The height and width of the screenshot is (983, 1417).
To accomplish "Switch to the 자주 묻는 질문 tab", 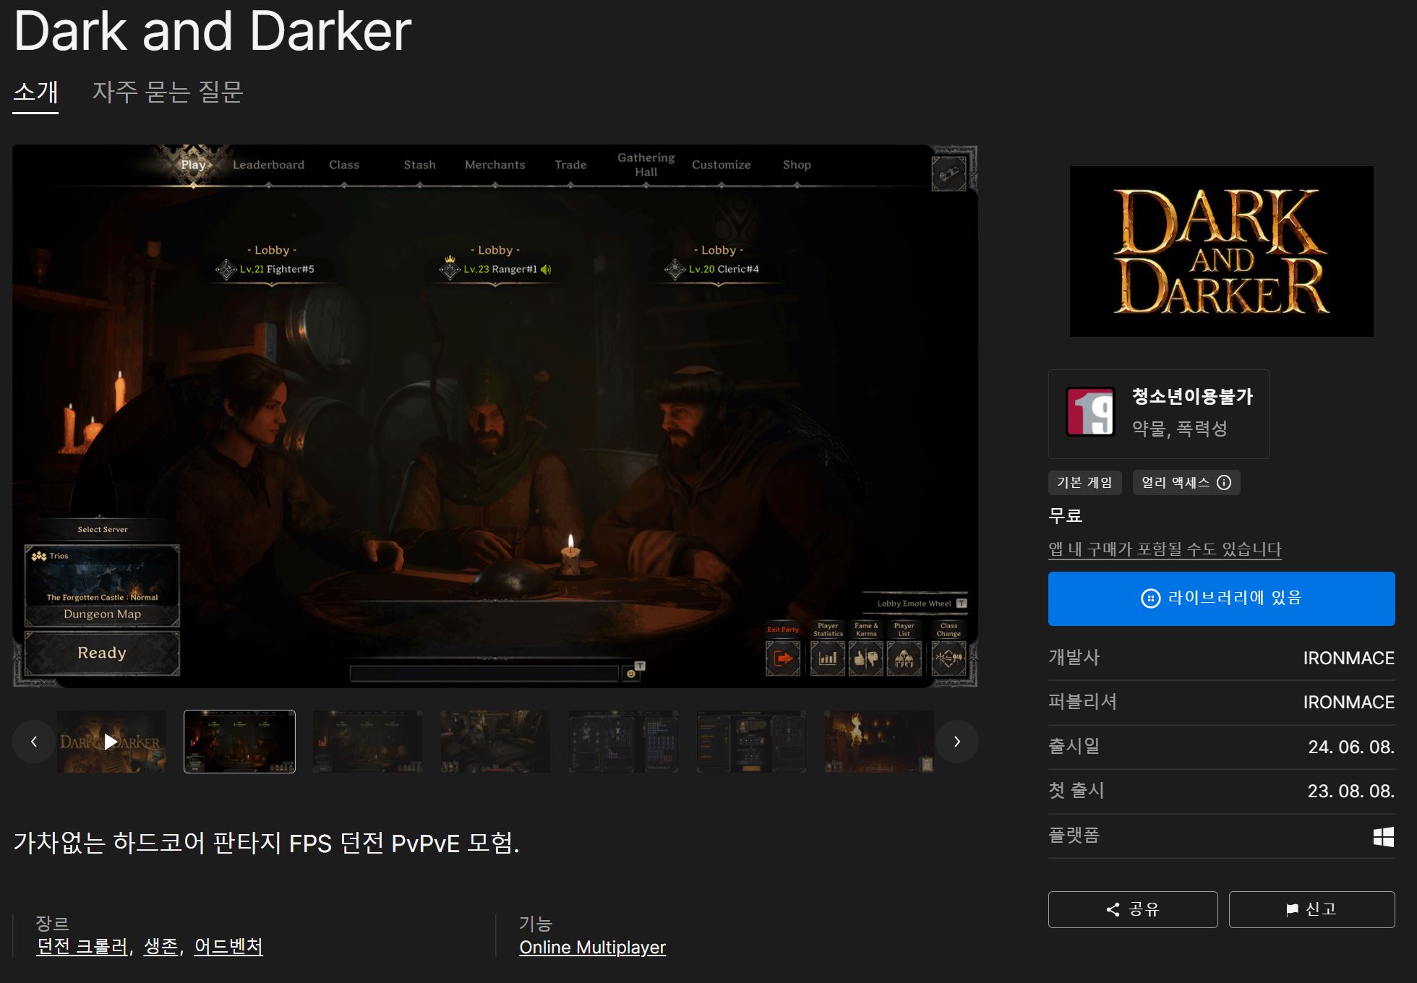I will 168,93.
